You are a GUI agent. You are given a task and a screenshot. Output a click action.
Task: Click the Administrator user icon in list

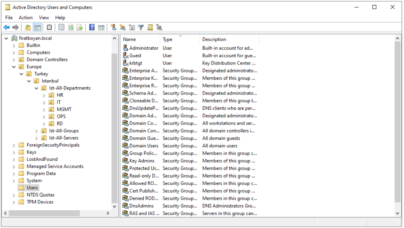pos(126,48)
